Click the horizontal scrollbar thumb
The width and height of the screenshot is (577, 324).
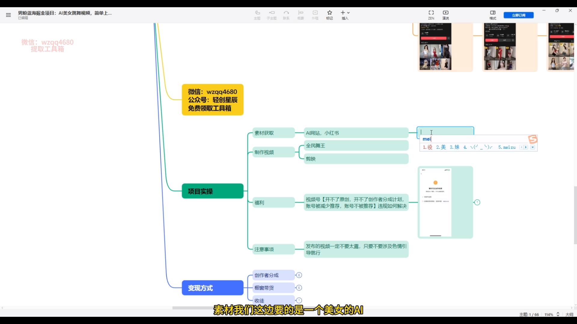(x=192, y=308)
